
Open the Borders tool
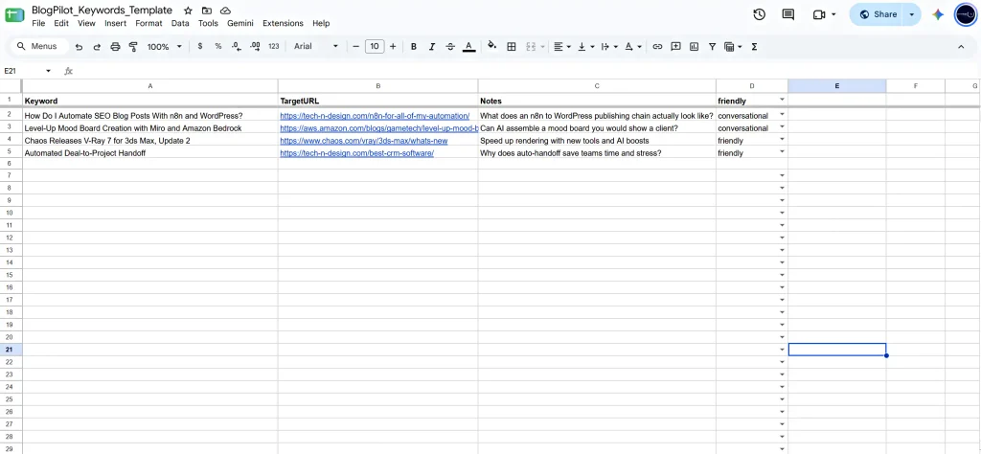pos(512,46)
